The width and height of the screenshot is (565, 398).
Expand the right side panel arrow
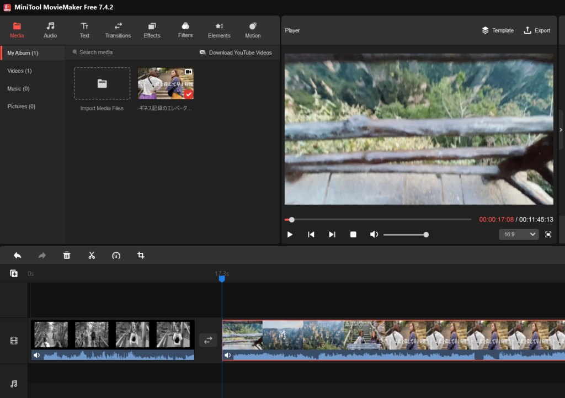[x=561, y=130]
